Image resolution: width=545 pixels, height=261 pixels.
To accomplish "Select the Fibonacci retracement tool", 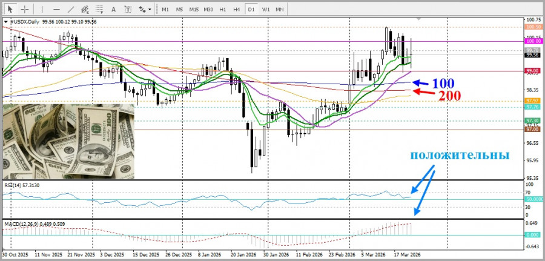I will (x=99, y=9).
